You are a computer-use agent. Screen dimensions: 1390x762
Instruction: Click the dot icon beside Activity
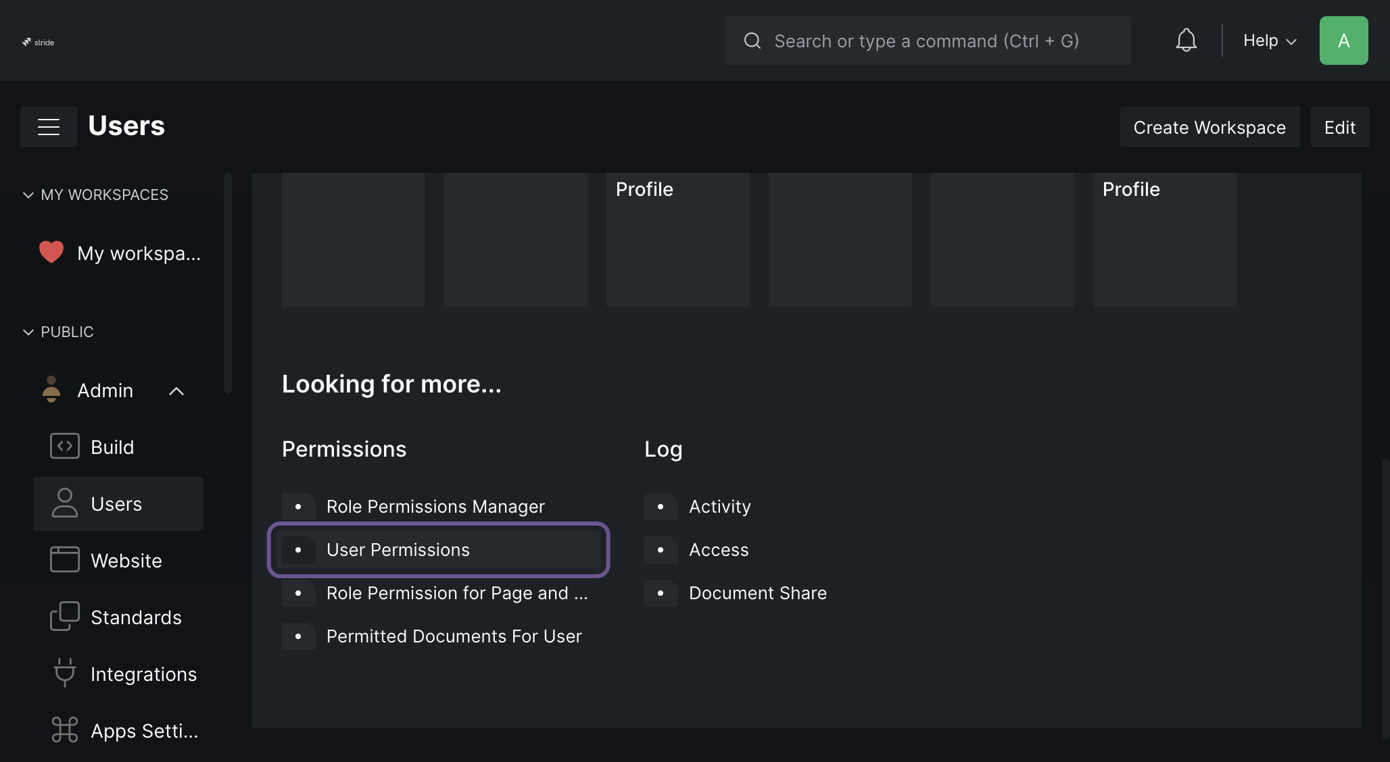[x=661, y=507]
